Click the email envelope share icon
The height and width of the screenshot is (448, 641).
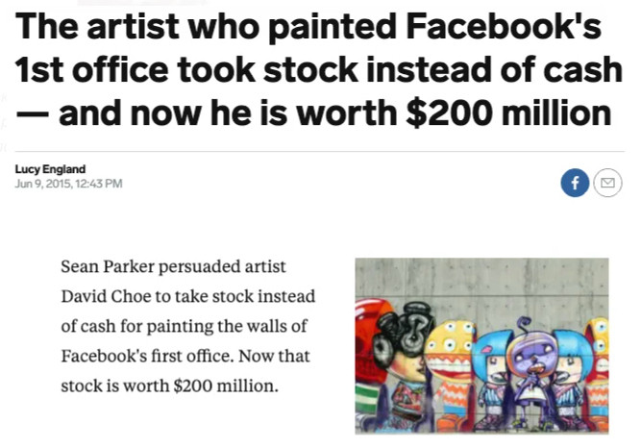point(607,183)
